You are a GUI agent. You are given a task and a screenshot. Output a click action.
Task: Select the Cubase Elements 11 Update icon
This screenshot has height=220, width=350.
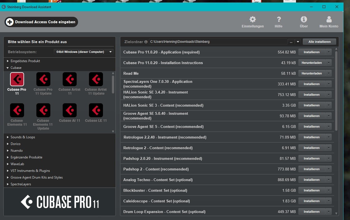pos(43,110)
